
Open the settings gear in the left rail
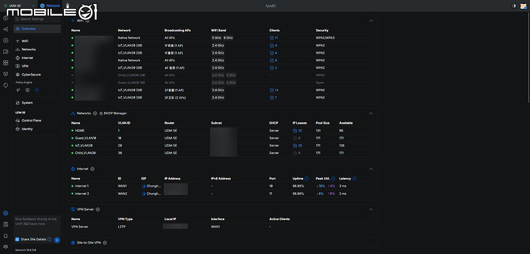5,213
